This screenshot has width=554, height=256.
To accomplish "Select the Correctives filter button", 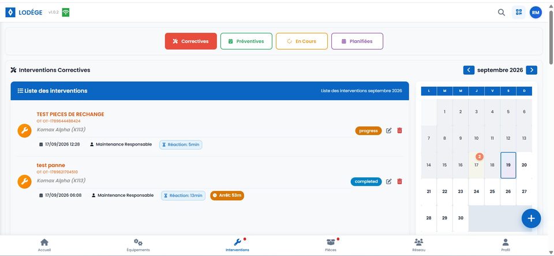I will click(x=191, y=41).
